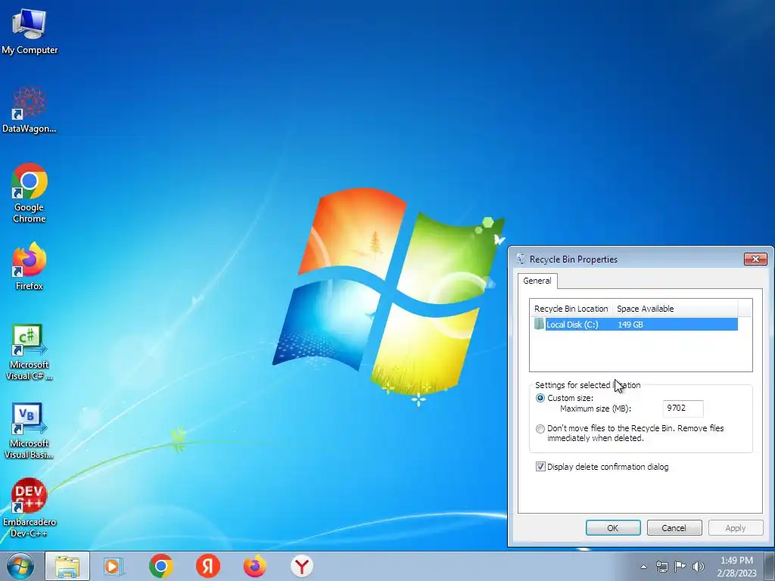Image resolution: width=775 pixels, height=581 pixels.
Task: Select the Google Chrome desktop shortcut
Action: (x=30, y=193)
